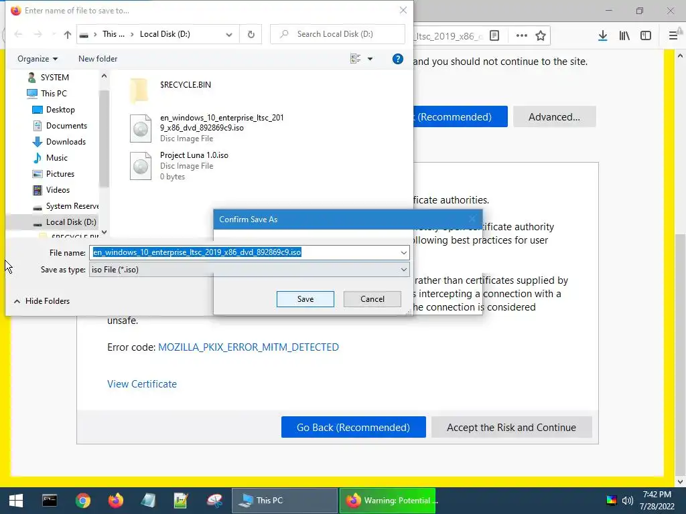
Task: Click the Forward arrow in save dialog
Action: (x=38, y=34)
